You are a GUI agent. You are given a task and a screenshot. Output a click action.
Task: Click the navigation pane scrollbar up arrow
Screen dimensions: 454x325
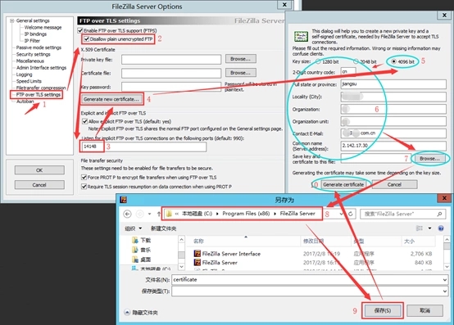182,239
